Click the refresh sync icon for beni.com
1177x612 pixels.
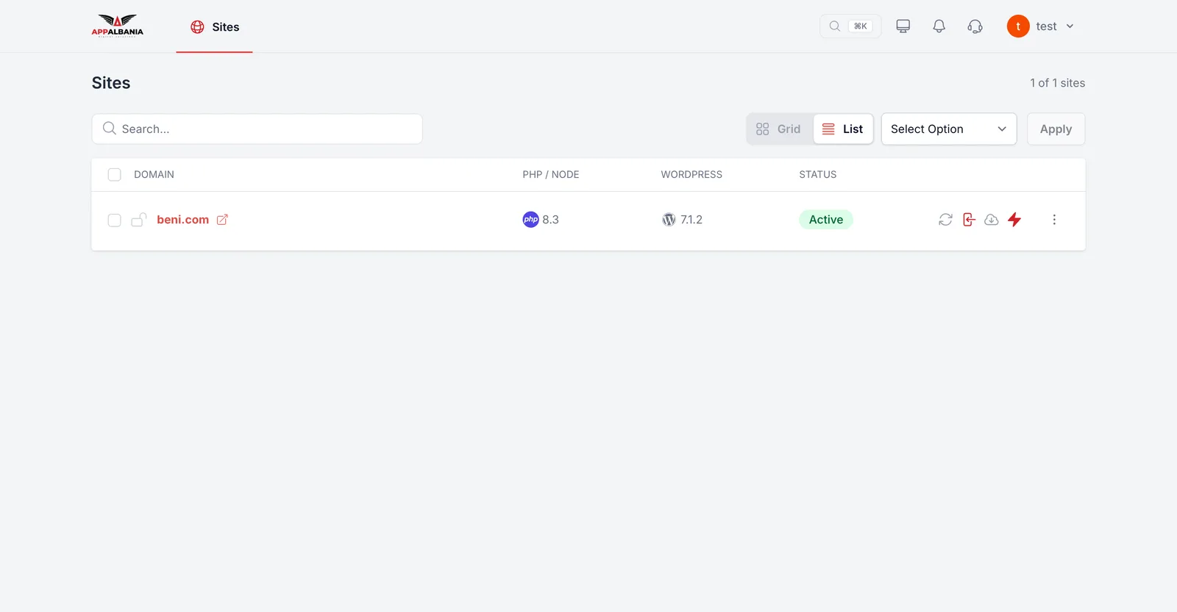coord(945,220)
